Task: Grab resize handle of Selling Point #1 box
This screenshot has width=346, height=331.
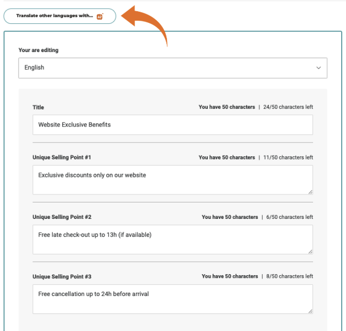Action: (x=310, y=191)
